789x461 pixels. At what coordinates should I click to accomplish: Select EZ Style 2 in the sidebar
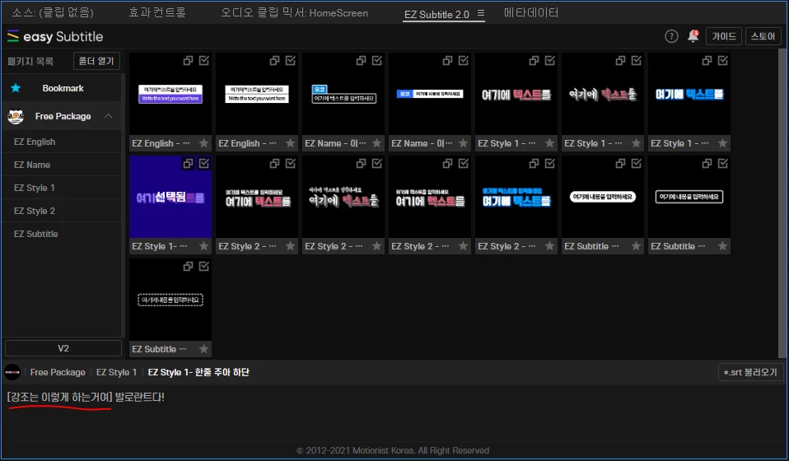[x=62, y=211]
